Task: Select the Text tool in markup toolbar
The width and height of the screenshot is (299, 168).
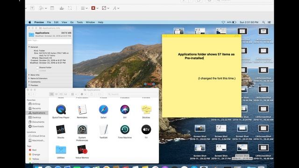Action: (x=32, y=8)
